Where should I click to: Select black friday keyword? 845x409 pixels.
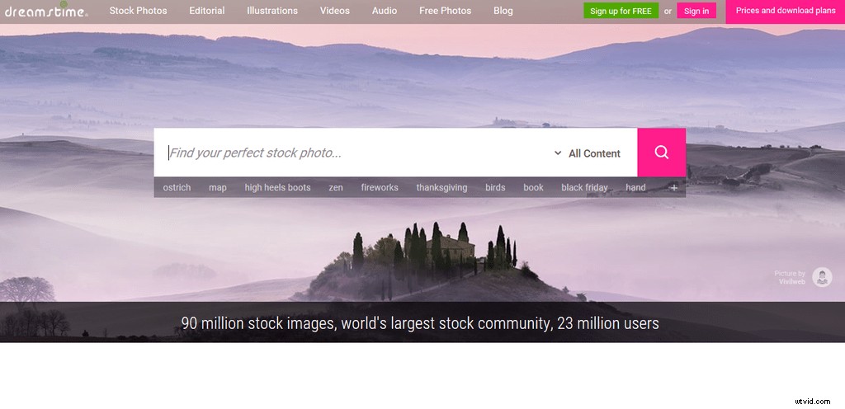pyautogui.click(x=584, y=187)
